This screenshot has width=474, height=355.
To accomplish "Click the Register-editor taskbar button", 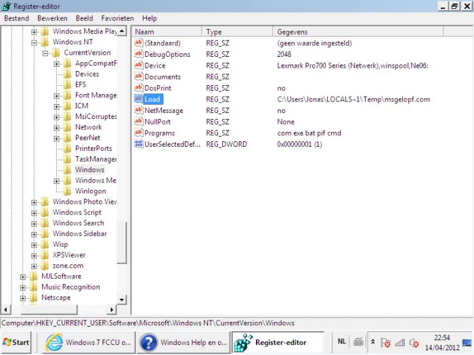I will coord(278,342).
